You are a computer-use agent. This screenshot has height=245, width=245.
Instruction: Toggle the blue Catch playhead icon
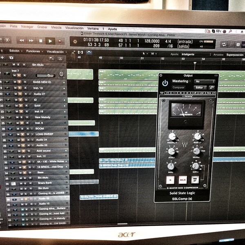tap(89, 53)
